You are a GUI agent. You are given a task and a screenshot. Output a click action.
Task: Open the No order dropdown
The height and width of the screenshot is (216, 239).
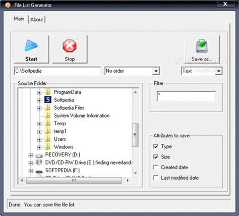click(156, 71)
